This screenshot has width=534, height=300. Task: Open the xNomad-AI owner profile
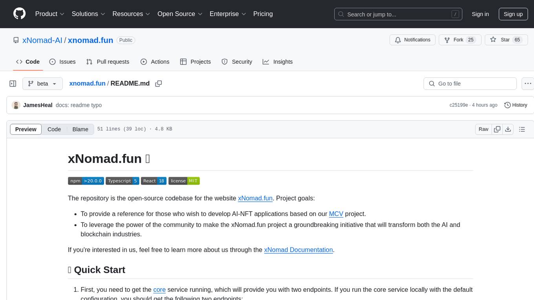(42, 40)
